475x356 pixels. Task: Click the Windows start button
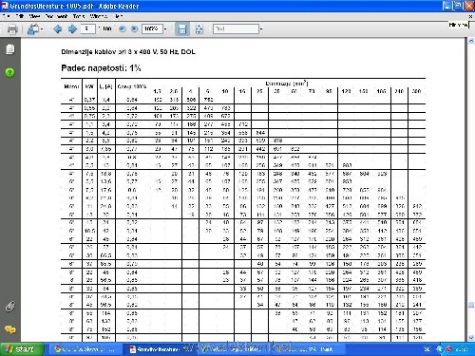pyautogui.click(x=22, y=349)
